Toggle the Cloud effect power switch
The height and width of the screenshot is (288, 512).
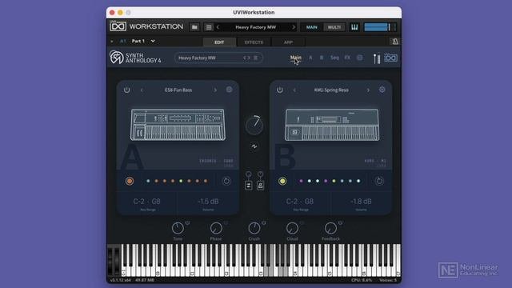pyautogui.click(x=302, y=223)
